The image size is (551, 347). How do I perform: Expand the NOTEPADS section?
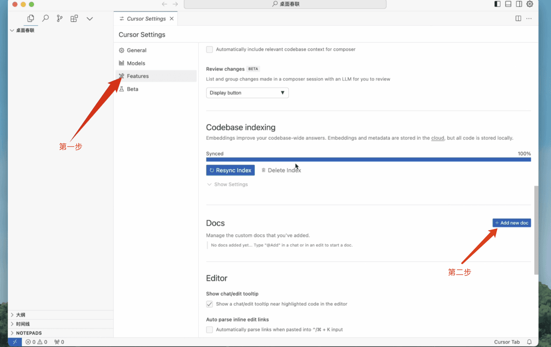tap(28, 333)
